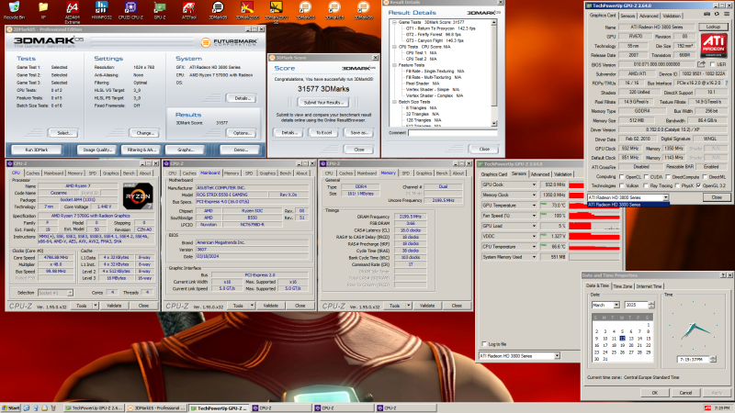The height and width of the screenshot is (413, 735).
Task: Open the Recycle Bin desktop icon
Action: pos(14,8)
